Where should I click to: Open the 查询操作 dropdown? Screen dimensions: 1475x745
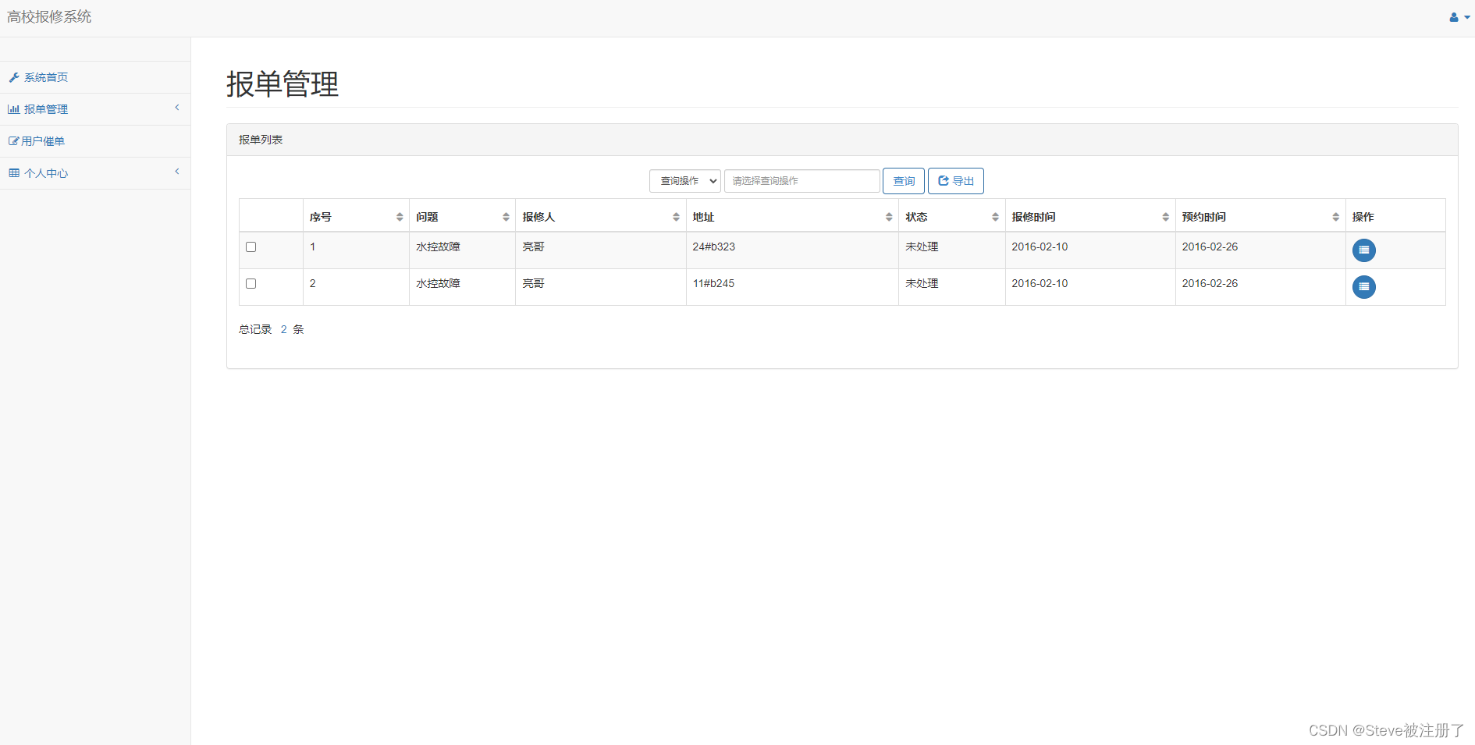(685, 181)
